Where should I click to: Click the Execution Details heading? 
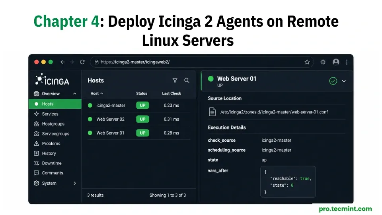point(227,127)
